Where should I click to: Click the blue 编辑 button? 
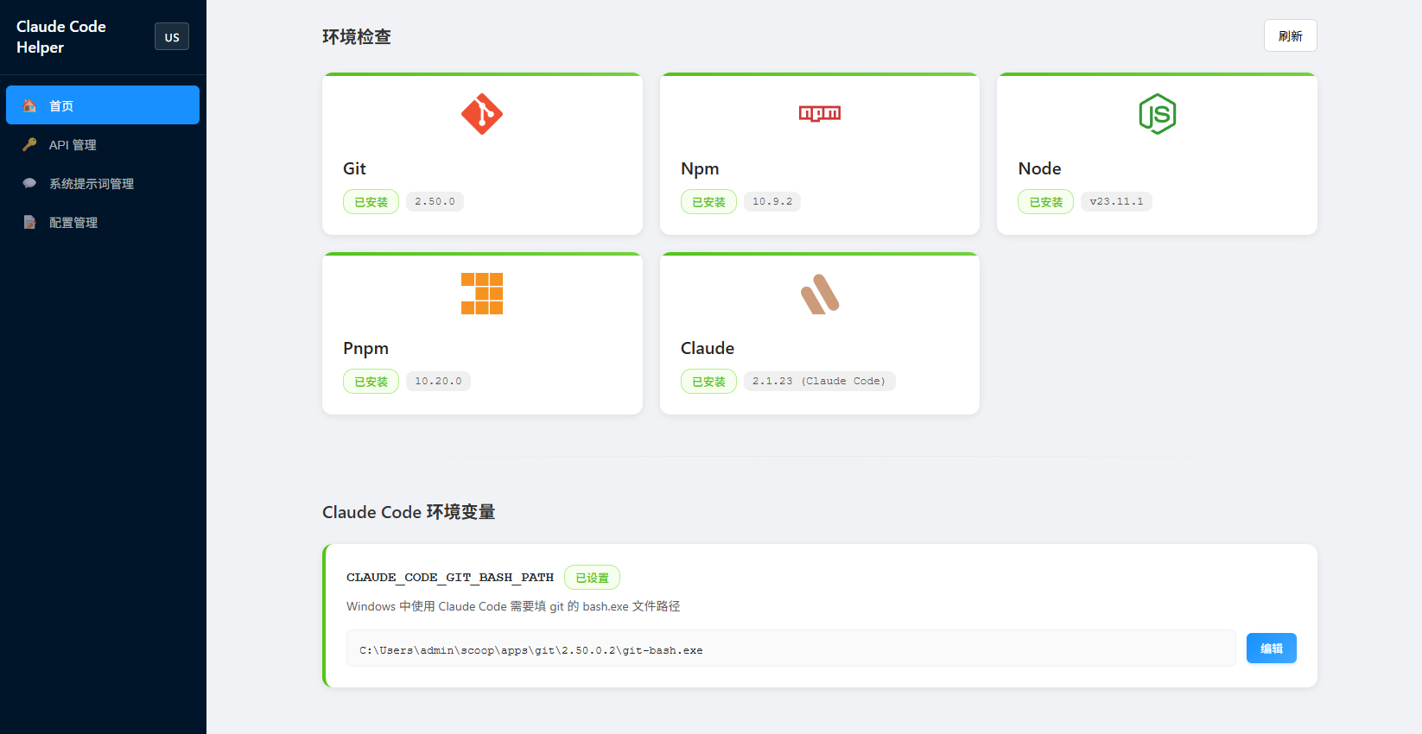tap(1272, 649)
